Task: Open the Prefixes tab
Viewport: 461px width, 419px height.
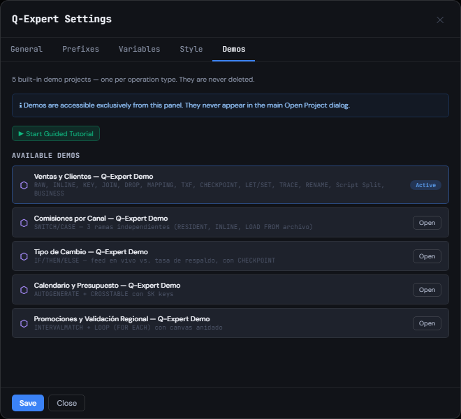Action: [x=80, y=49]
